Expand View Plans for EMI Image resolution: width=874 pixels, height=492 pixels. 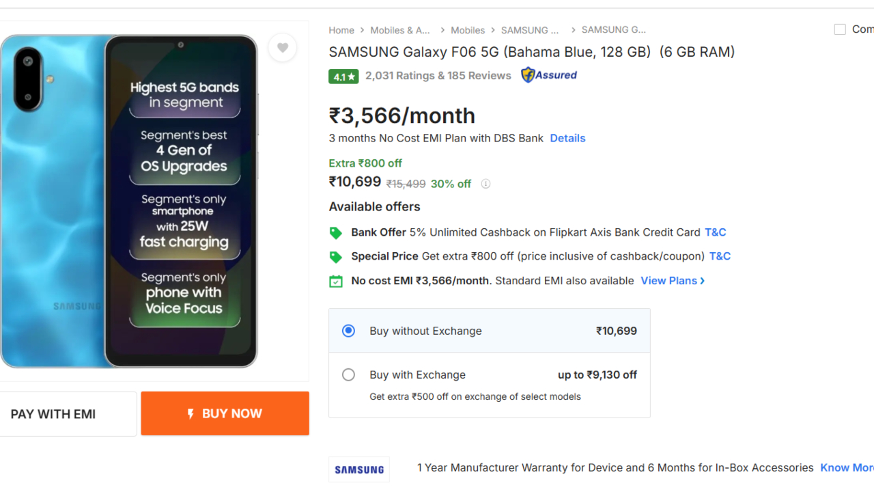(672, 281)
